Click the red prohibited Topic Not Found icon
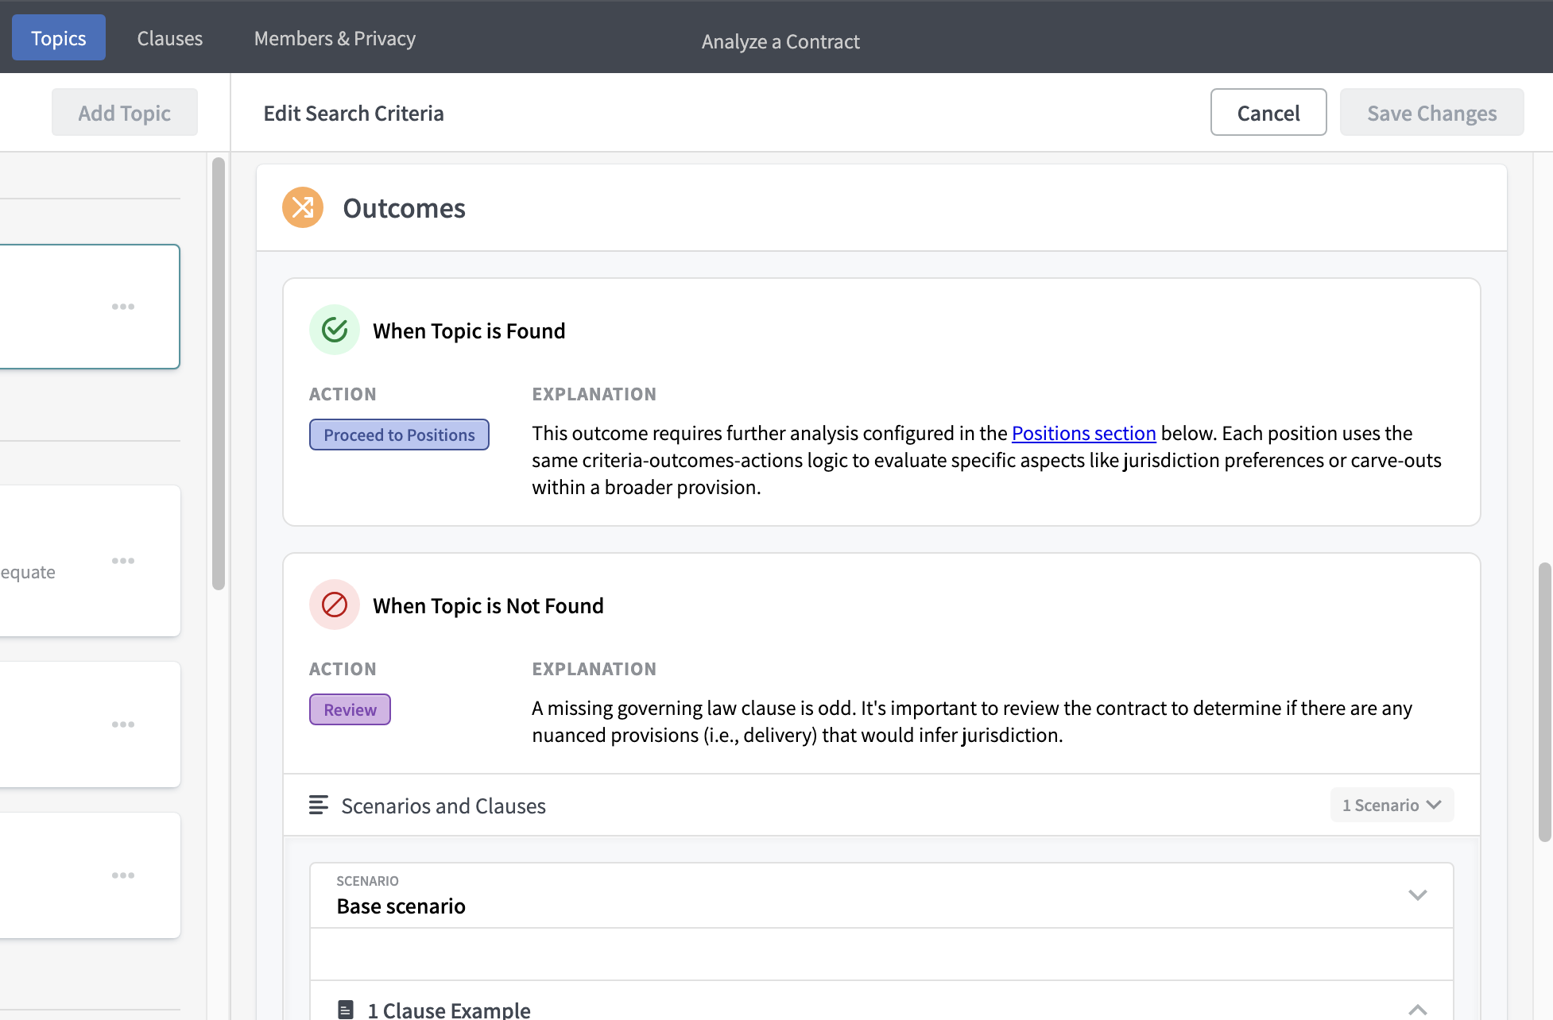Image resolution: width=1553 pixels, height=1020 pixels. pos(335,605)
